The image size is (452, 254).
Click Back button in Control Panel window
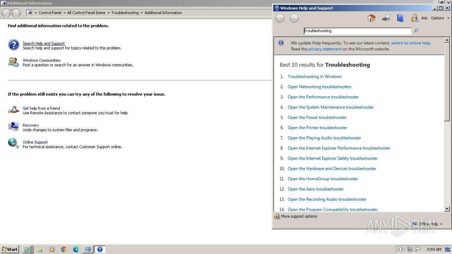[6, 13]
